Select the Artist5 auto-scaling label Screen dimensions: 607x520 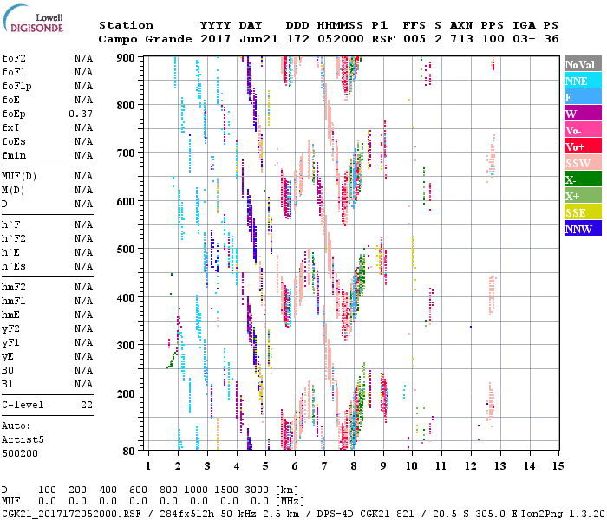point(23,439)
